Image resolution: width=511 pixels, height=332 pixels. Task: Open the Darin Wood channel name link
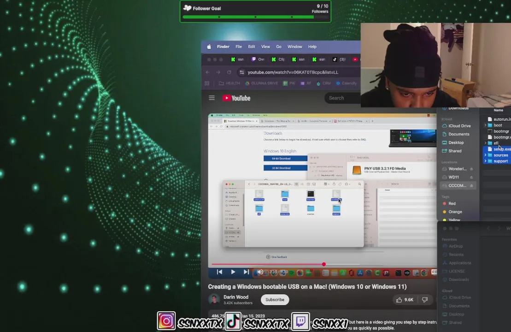click(x=236, y=297)
